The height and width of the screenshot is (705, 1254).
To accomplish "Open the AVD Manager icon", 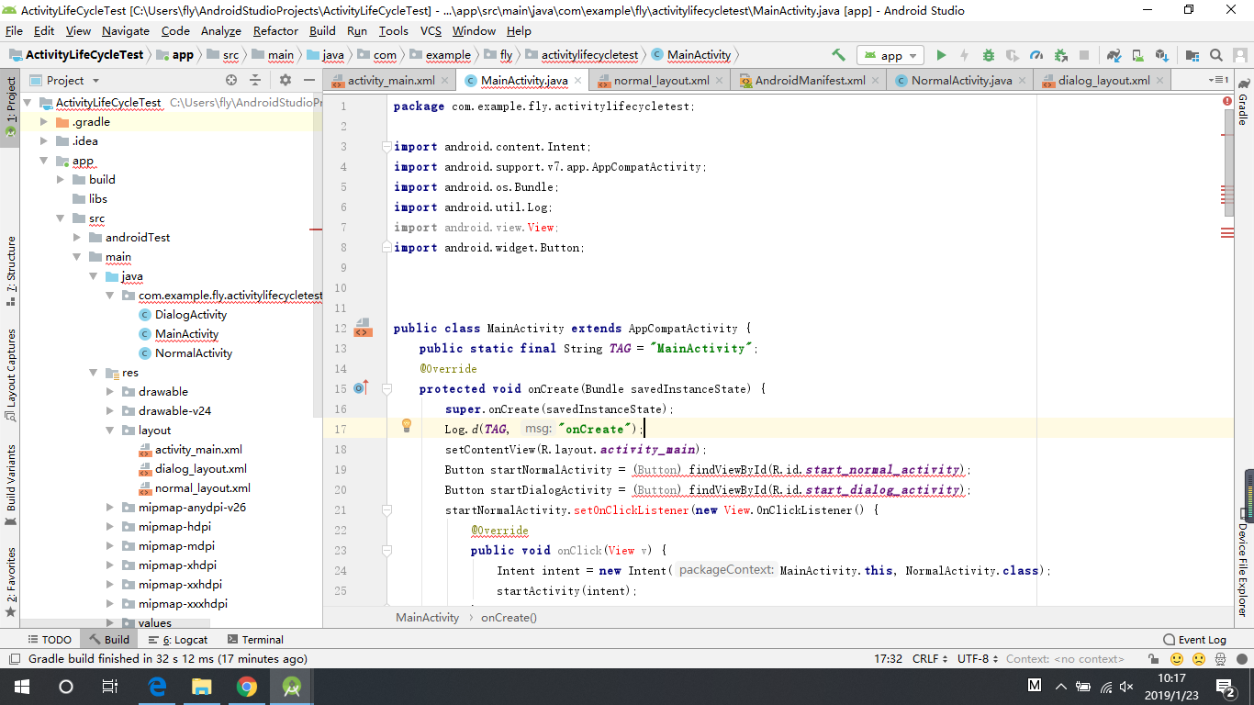I will click(x=1137, y=55).
